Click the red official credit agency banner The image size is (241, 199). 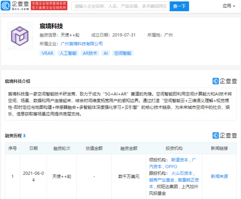pyautogui.click(x=49, y=6)
